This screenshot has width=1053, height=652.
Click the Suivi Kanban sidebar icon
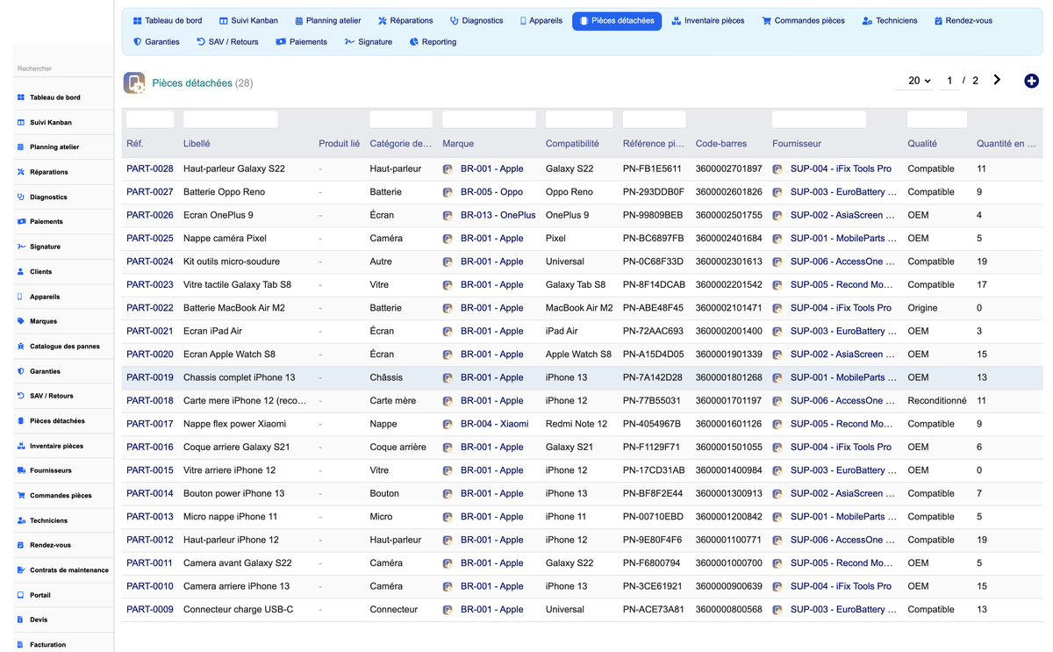(x=21, y=123)
